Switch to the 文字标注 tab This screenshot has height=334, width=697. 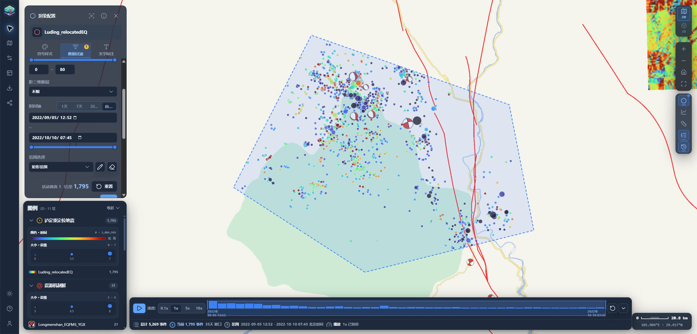tap(106, 50)
